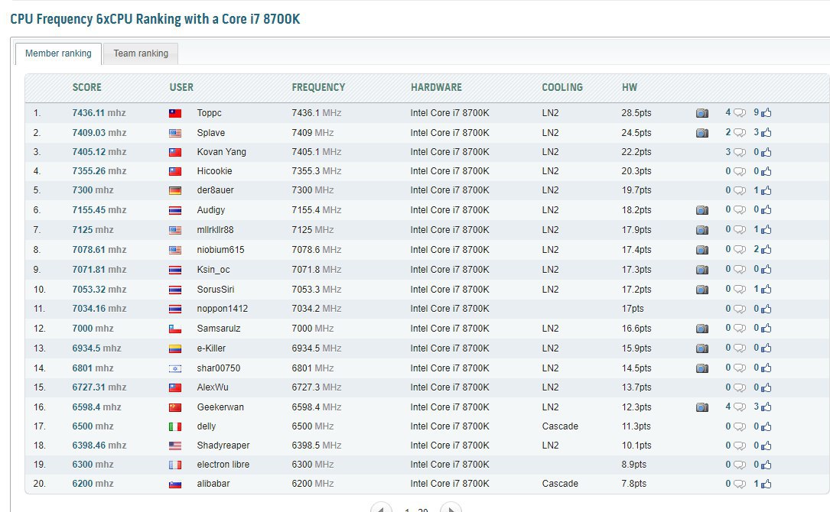Open the camera icon in shar00750's row
Image resolution: width=830 pixels, height=512 pixels.
coord(702,368)
